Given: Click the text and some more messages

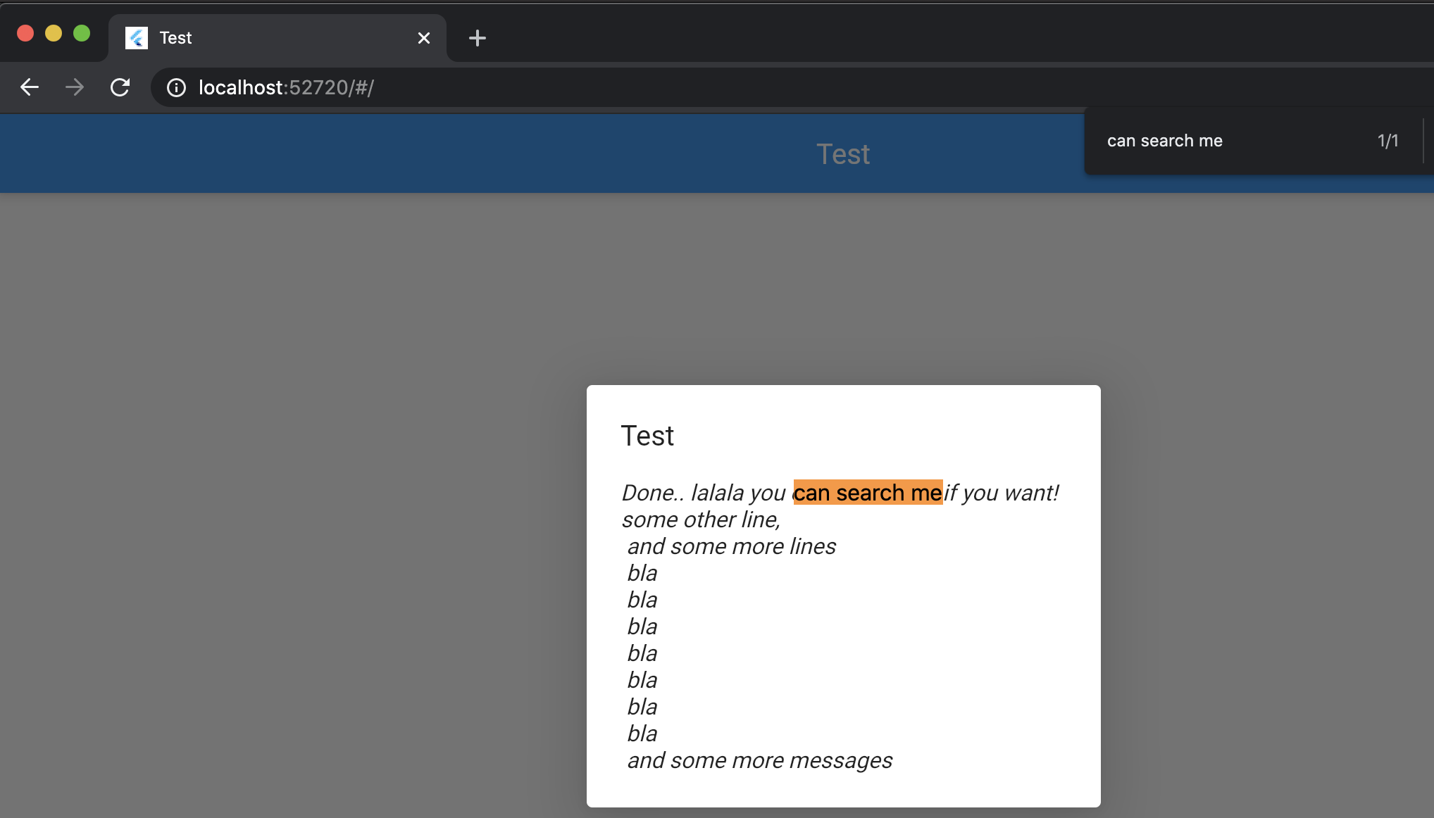Looking at the screenshot, I should (x=759, y=760).
